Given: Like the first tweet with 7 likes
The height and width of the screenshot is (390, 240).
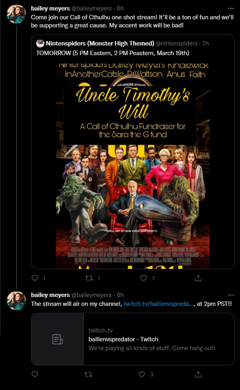Looking at the screenshot, I should click(x=144, y=278).
